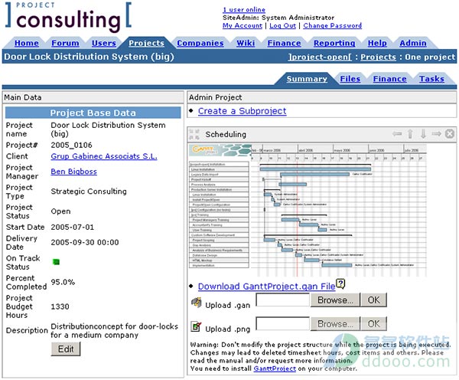
Task: Click the 95.0% percent completed value
Action: (63, 282)
